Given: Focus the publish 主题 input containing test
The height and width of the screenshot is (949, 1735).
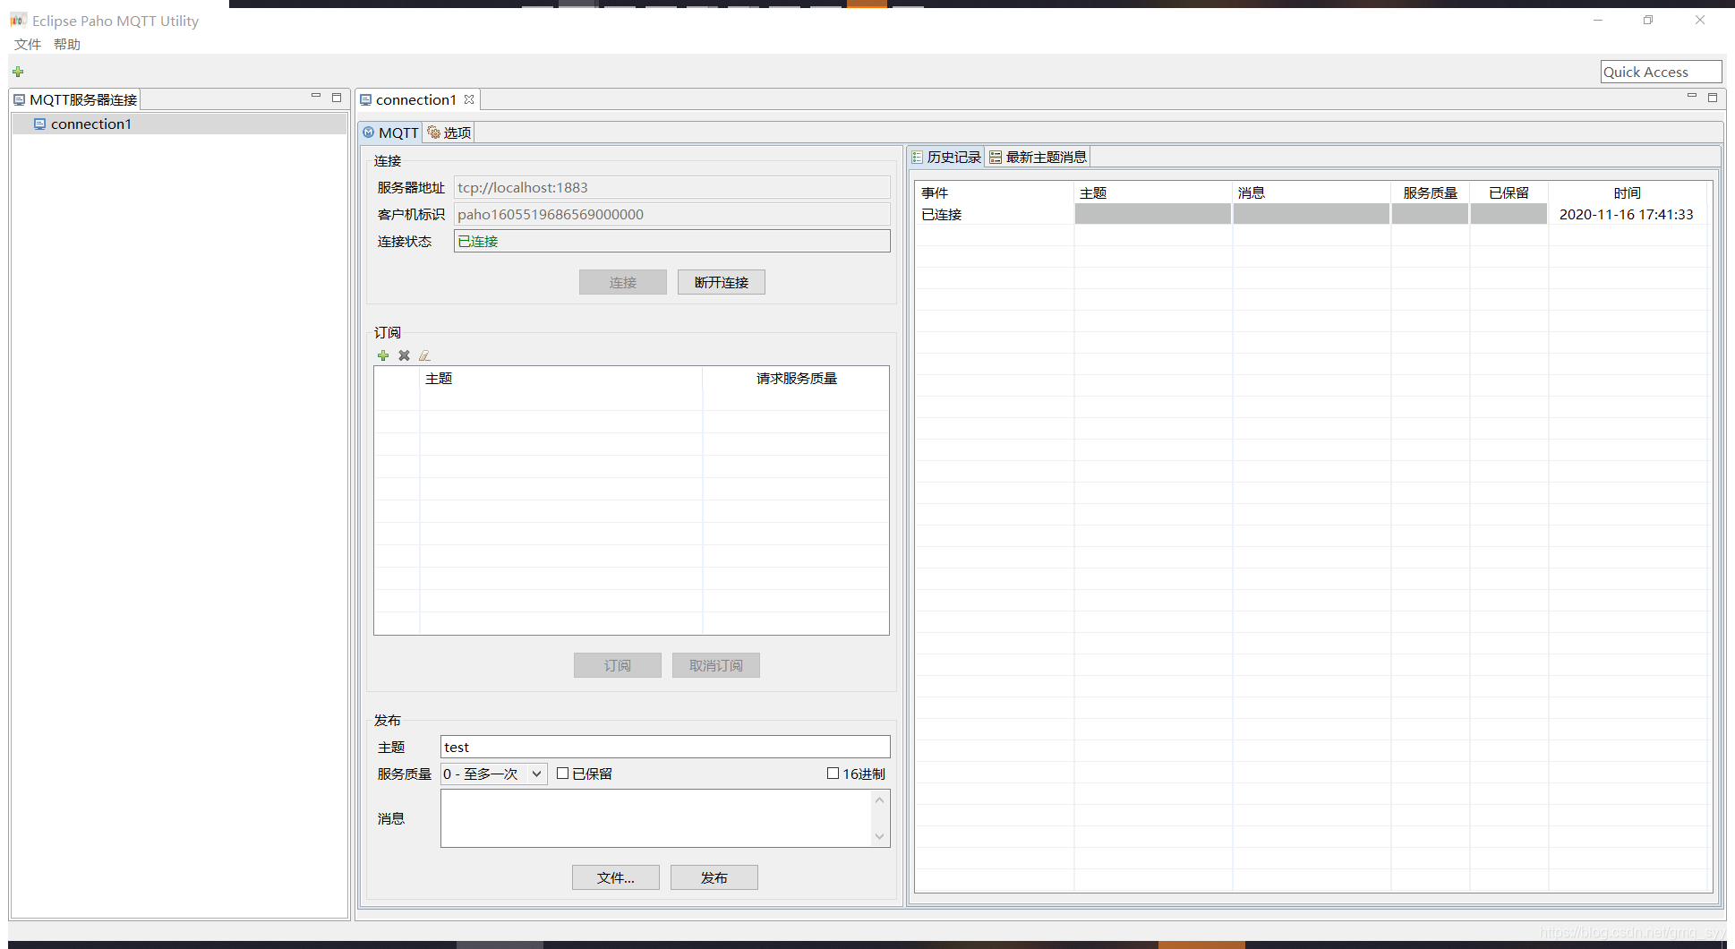Looking at the screenshot, I should pos(665,747).
